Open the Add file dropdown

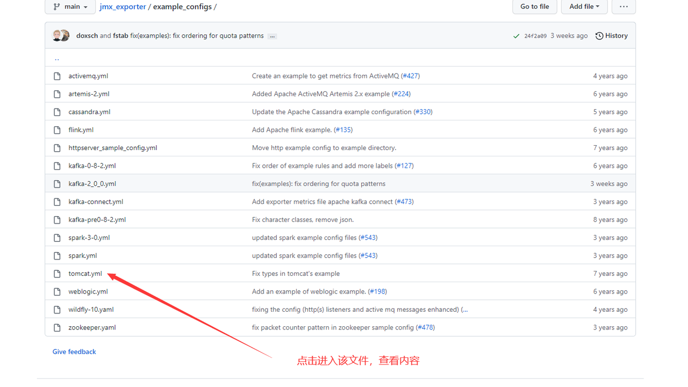tap(584, 6)
